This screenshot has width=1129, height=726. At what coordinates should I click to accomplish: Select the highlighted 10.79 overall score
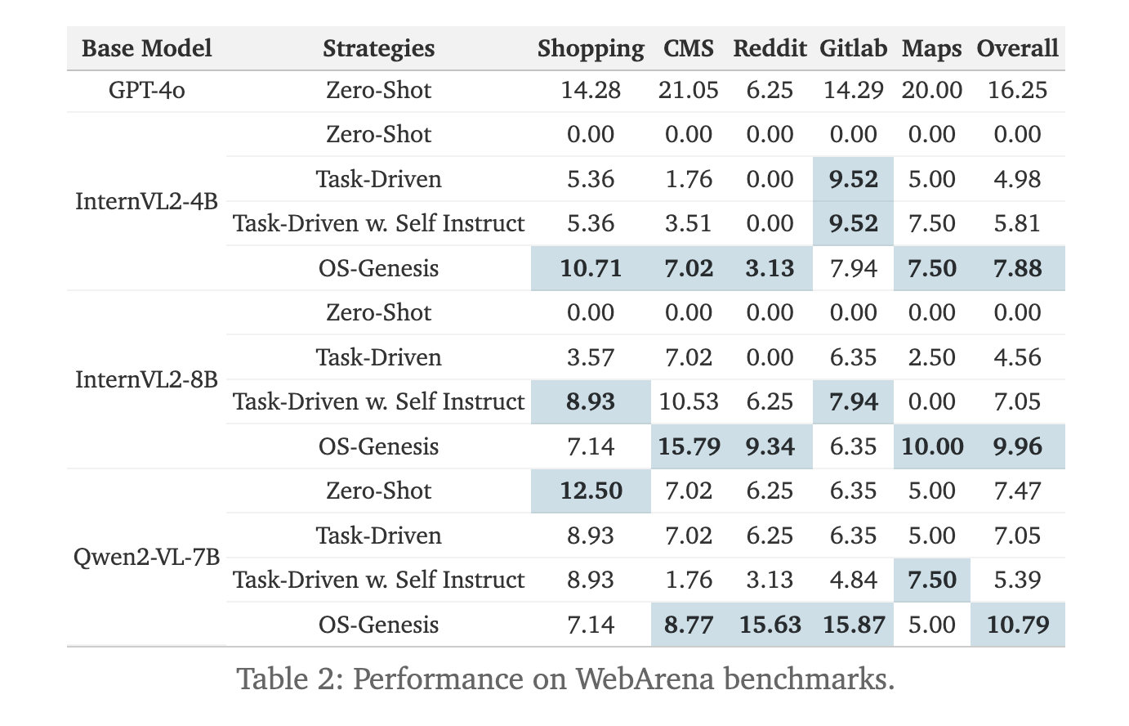(1017, 625)
